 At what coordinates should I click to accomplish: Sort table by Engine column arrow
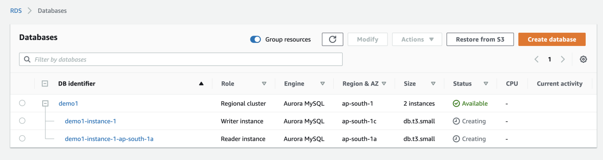(x=322, y=84)
